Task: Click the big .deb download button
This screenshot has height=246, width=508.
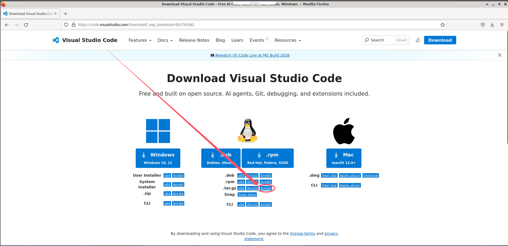Action: [x=221, y=158]
